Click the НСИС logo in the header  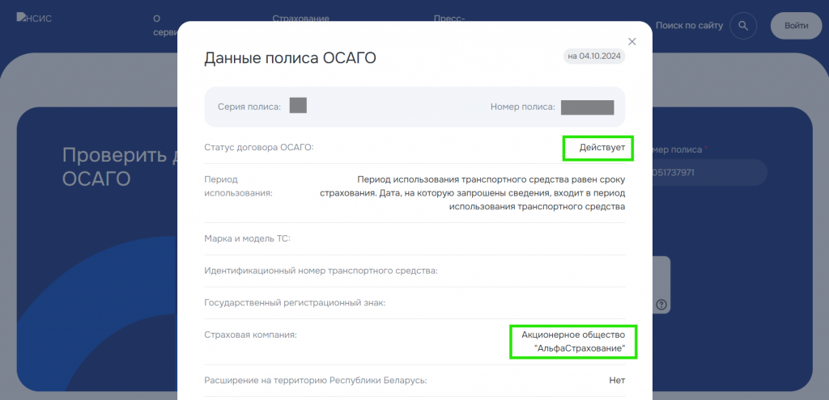34,19
